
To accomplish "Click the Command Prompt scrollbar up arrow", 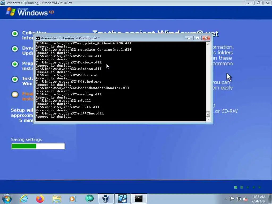I will point(208,44).
